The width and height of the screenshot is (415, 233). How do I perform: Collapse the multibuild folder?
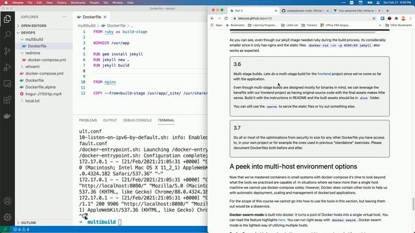click(34, 39)
